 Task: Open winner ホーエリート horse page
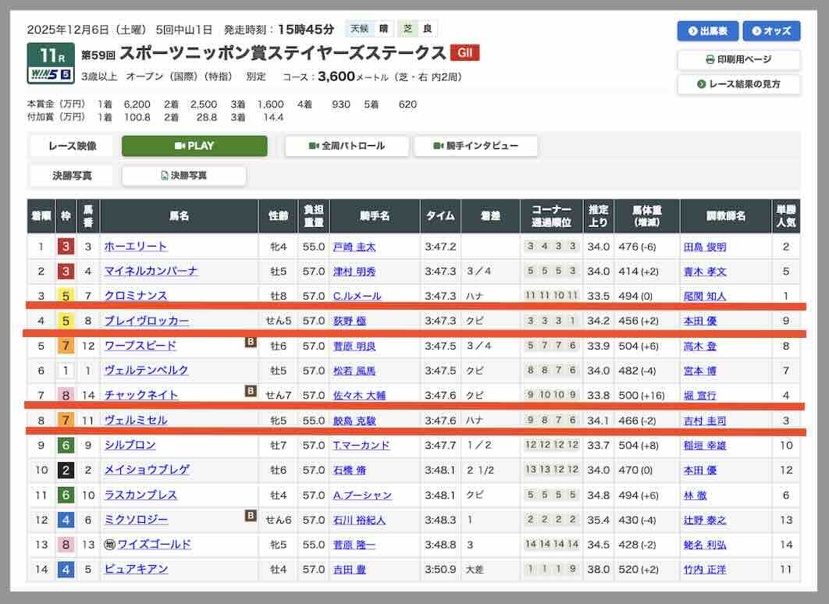[136, 247]
